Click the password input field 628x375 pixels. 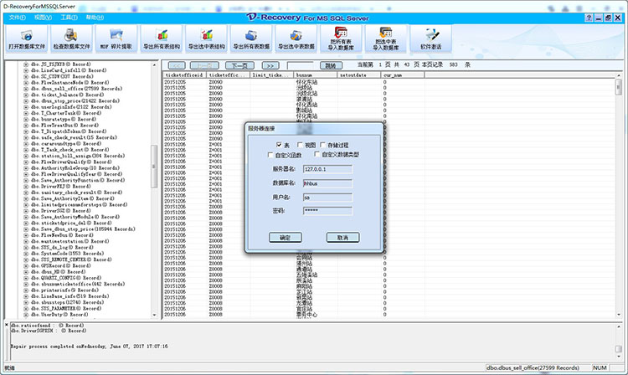[x=327, y=210]
